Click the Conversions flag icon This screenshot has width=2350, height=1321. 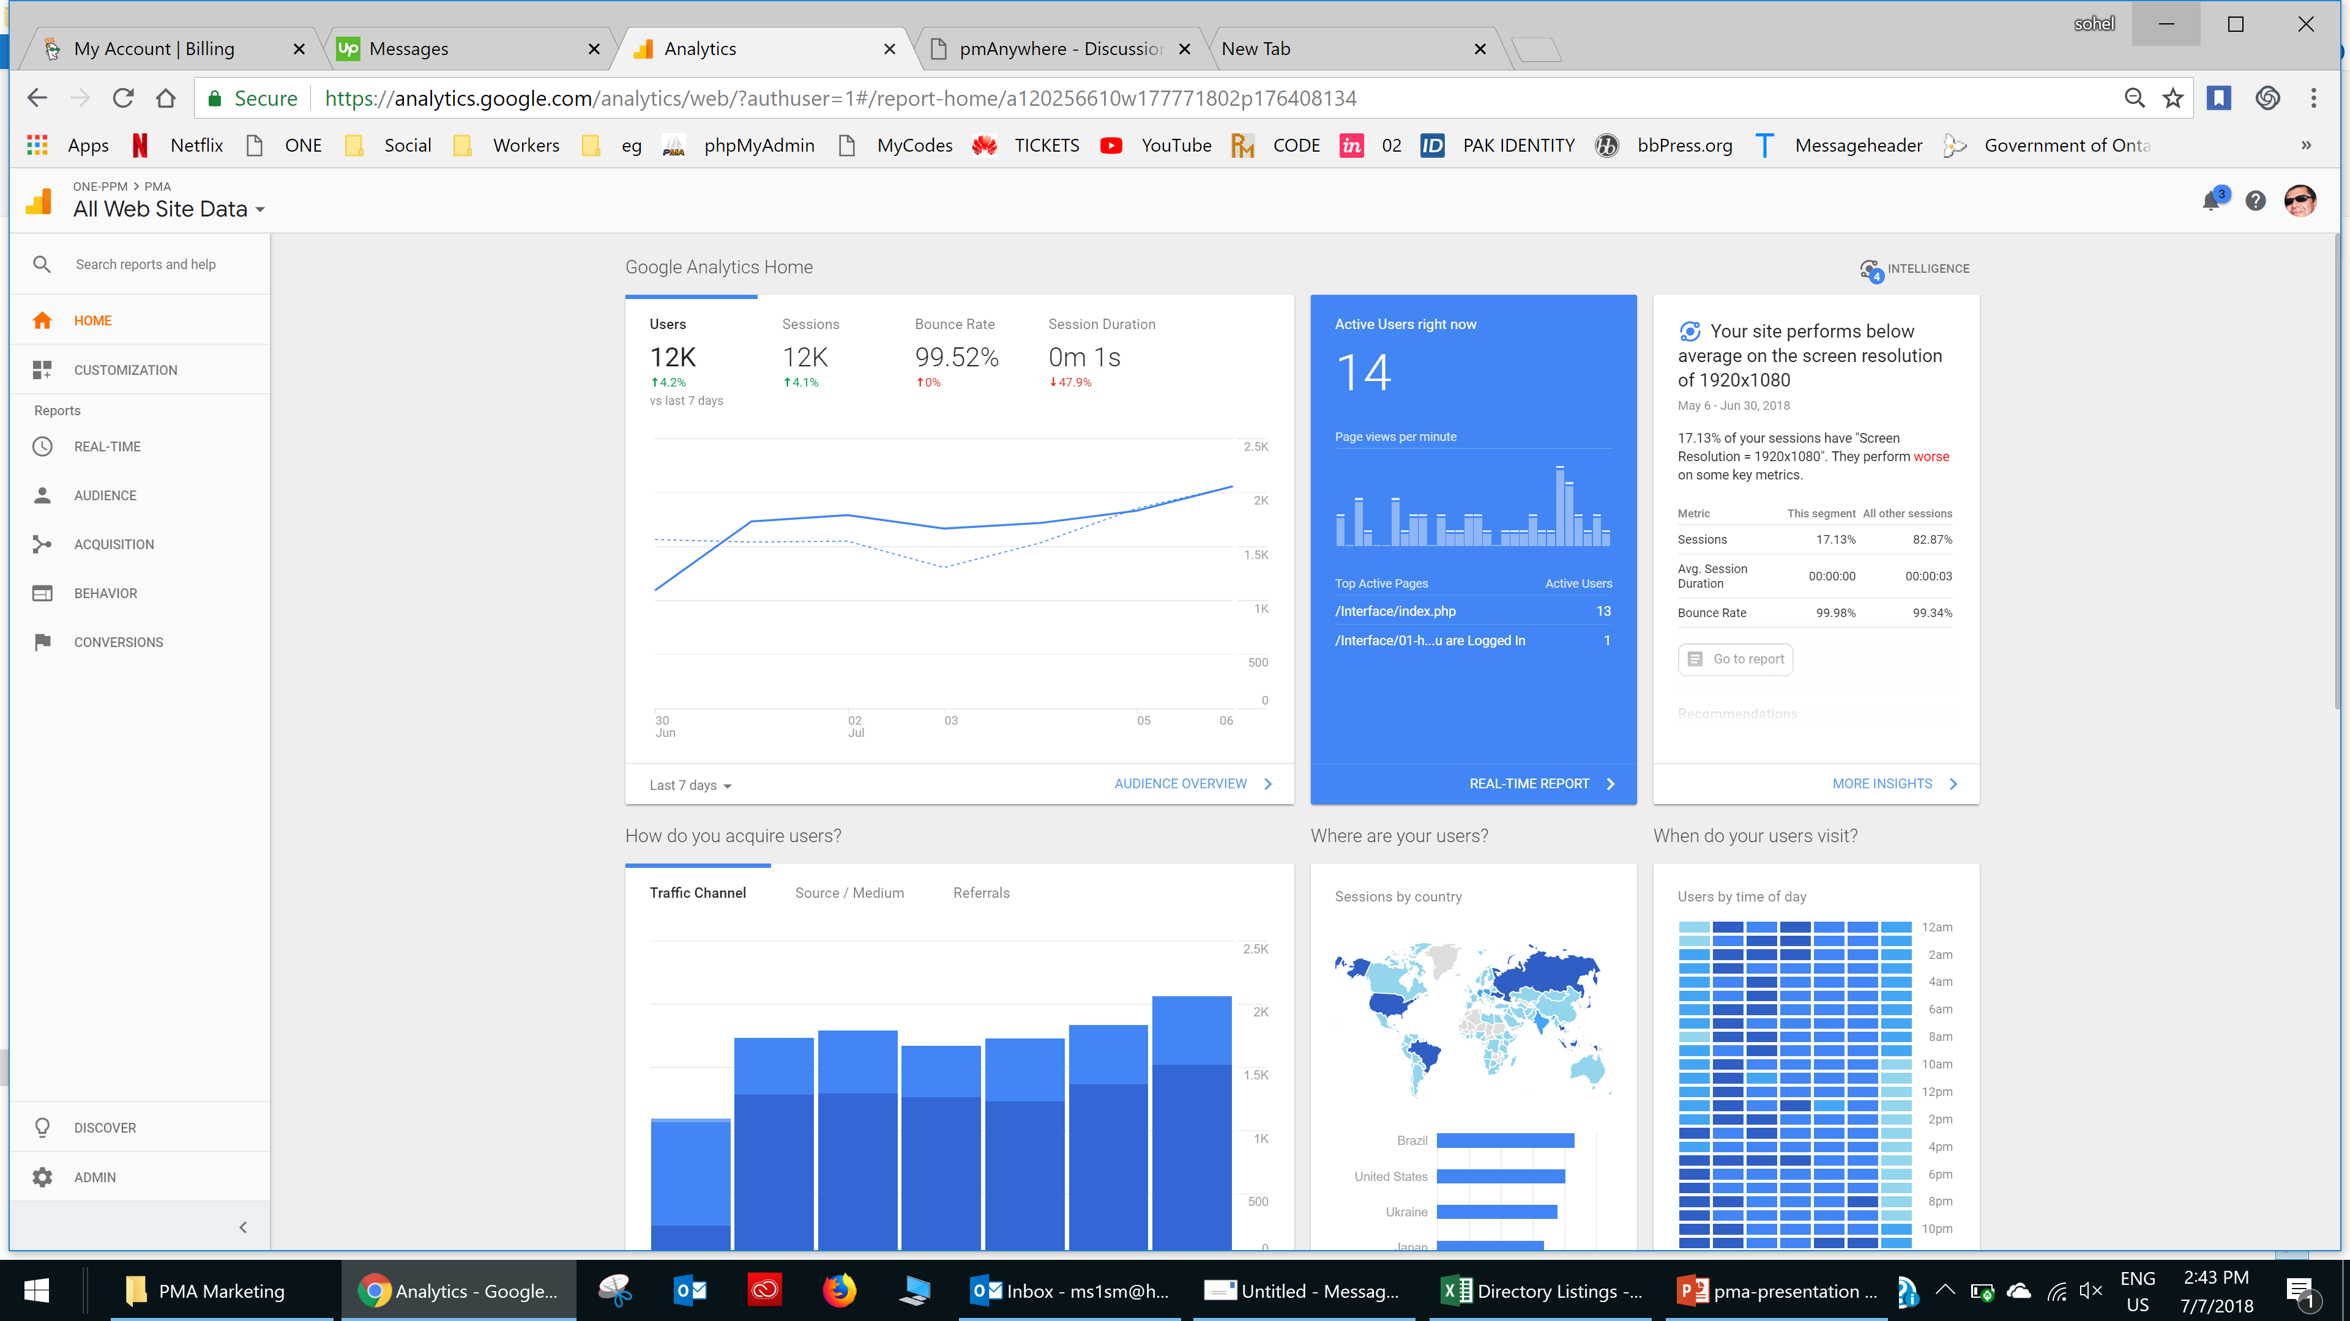pos(42,642)
